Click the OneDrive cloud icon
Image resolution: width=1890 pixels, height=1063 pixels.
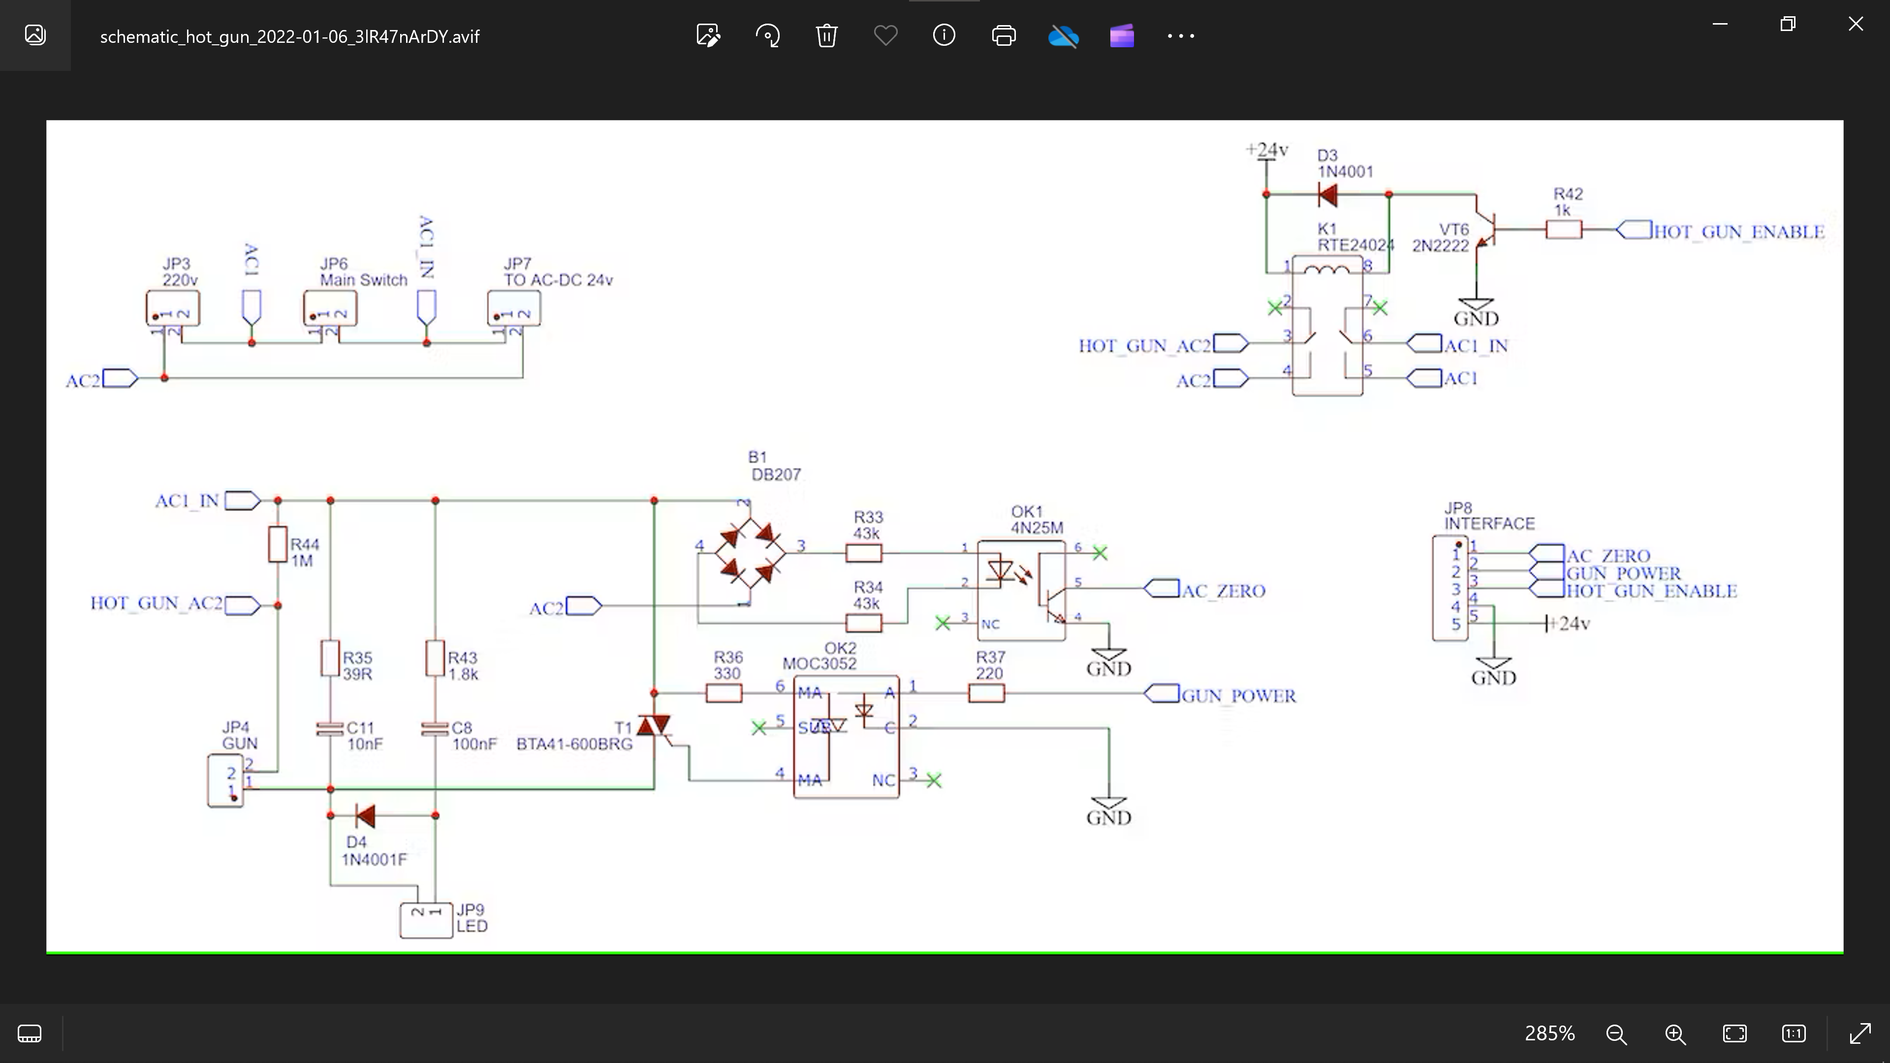[x=1063, y=35]
